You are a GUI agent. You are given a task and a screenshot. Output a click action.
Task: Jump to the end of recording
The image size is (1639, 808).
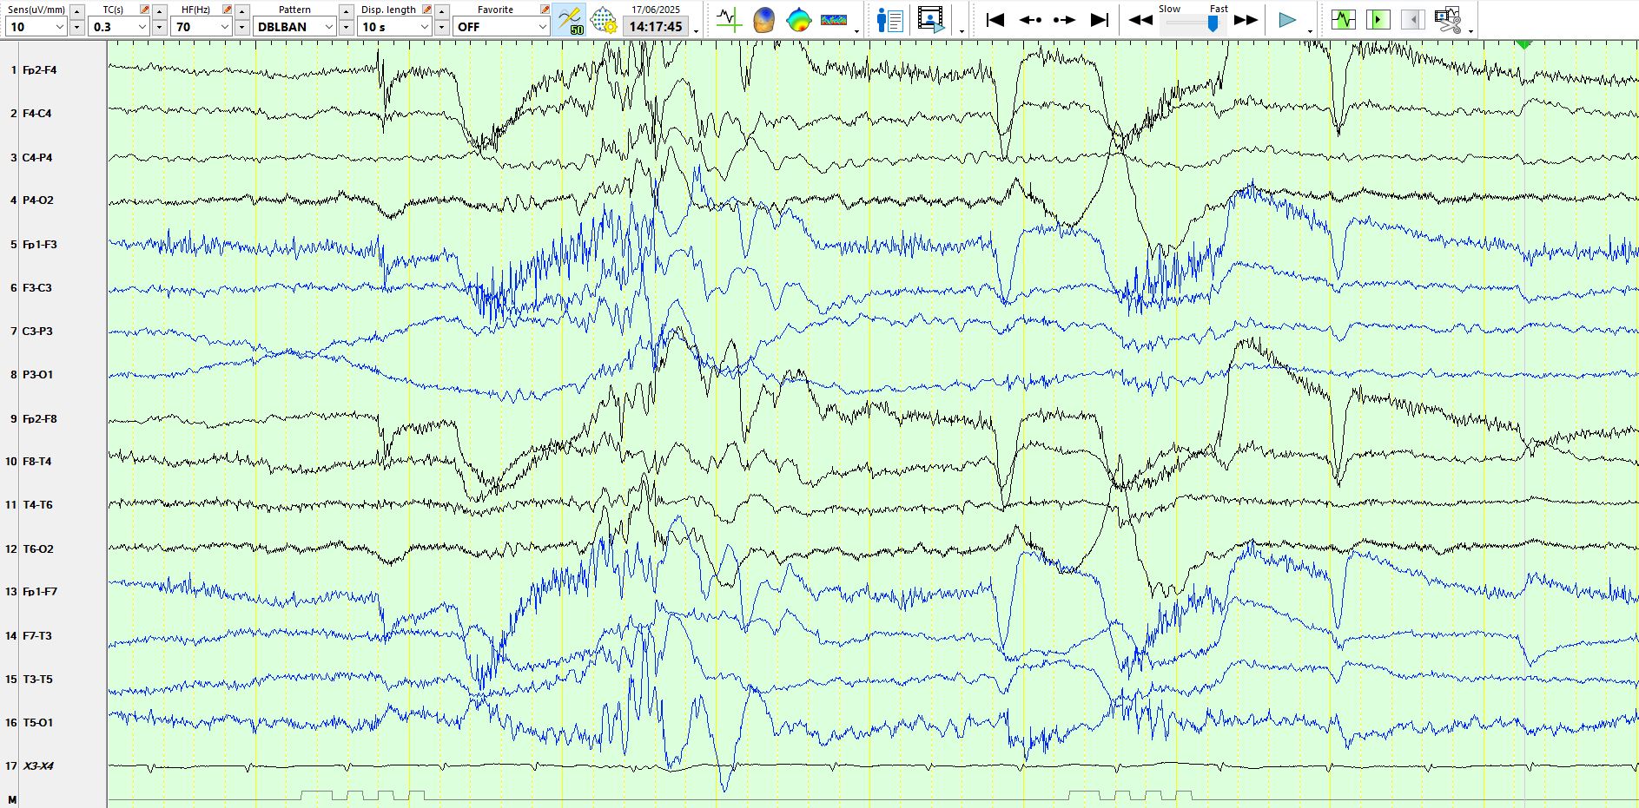coord(1100,19)
